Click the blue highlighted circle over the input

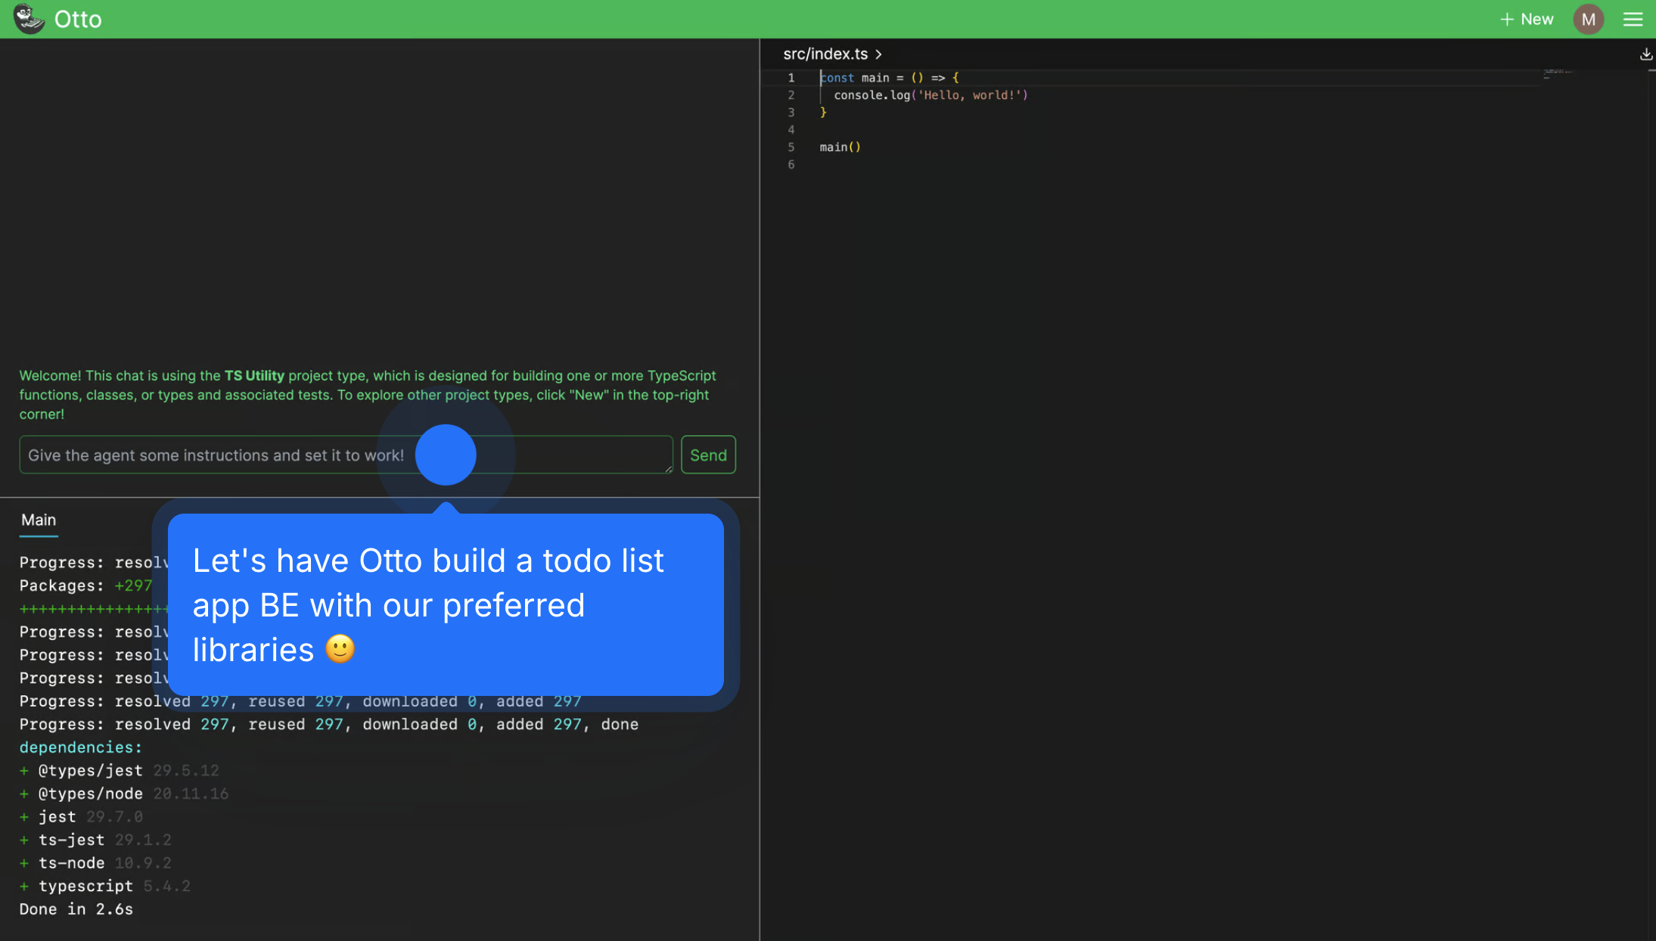coord(446,455)
